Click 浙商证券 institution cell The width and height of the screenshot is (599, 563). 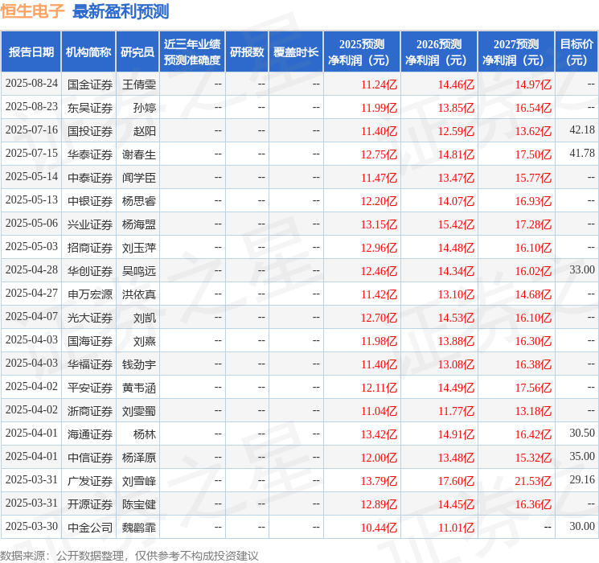(x=90, y=411)
